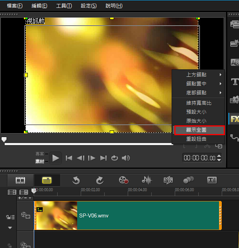Image resolution: width=239 pixels, height=248 pixels.
Task: Click the three-circles icon in timeline toolbar
Action: (188, 180)
